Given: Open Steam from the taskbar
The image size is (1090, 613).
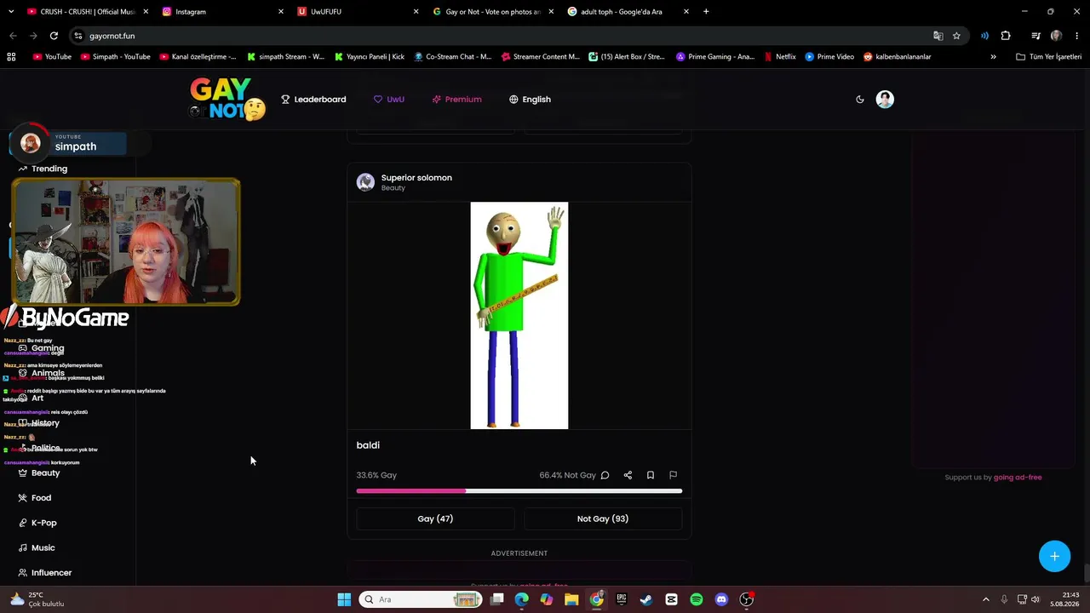Looking at the screenshot, I should [646, 599].
